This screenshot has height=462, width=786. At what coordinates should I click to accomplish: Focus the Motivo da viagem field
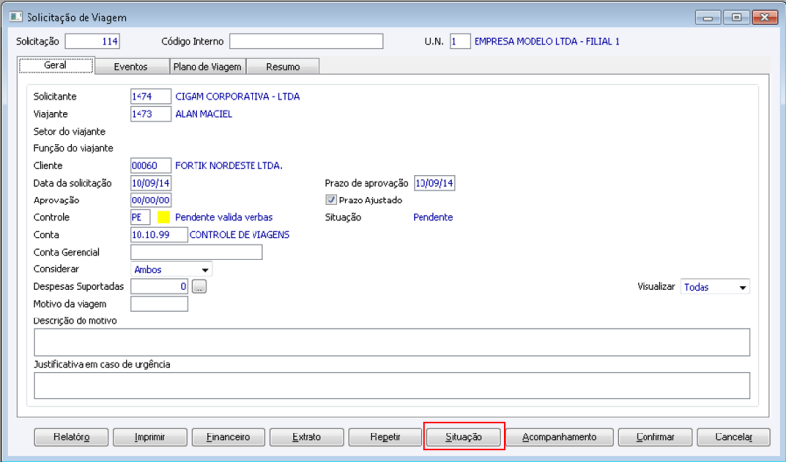pos(159,304)
